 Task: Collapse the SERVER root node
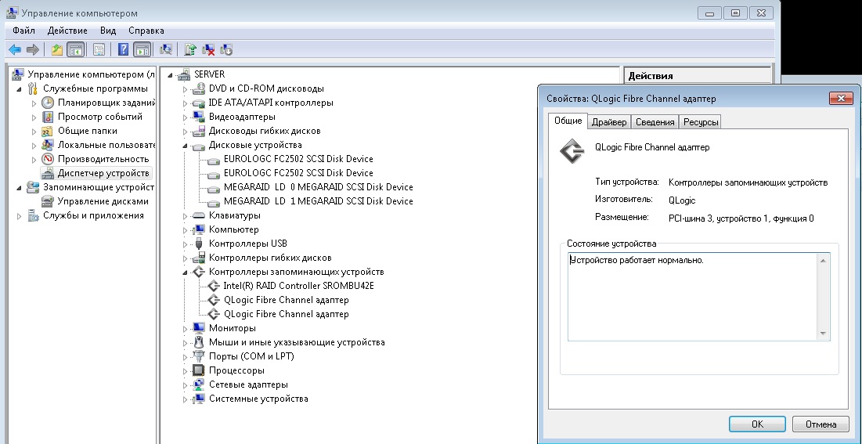pos(170,75)
